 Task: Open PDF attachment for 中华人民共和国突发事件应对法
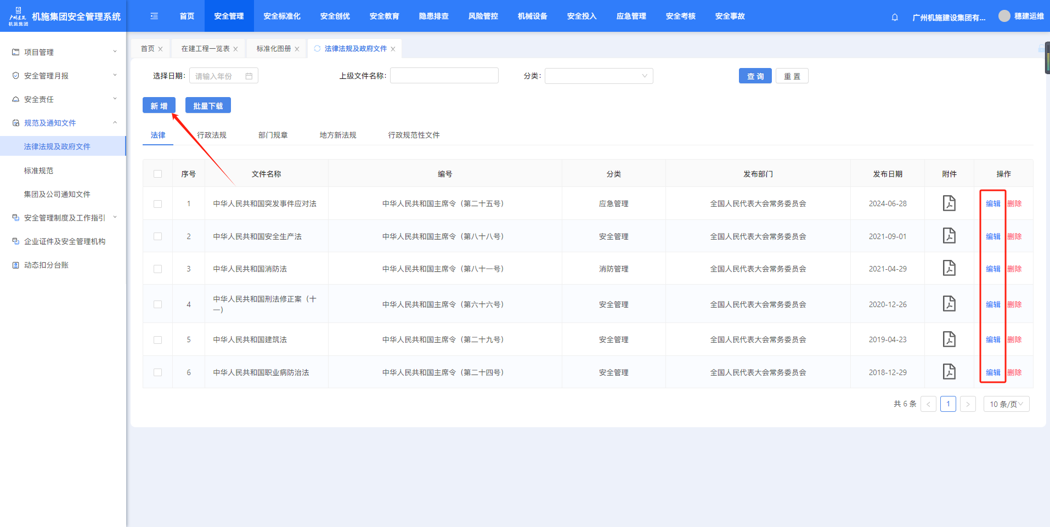(949, 203)
